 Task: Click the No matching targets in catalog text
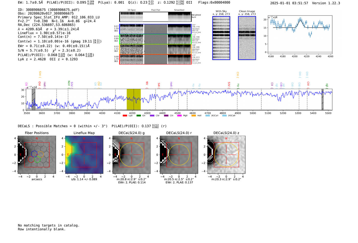[49, 225]
